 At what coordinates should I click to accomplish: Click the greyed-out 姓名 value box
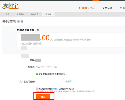[38, 60]
